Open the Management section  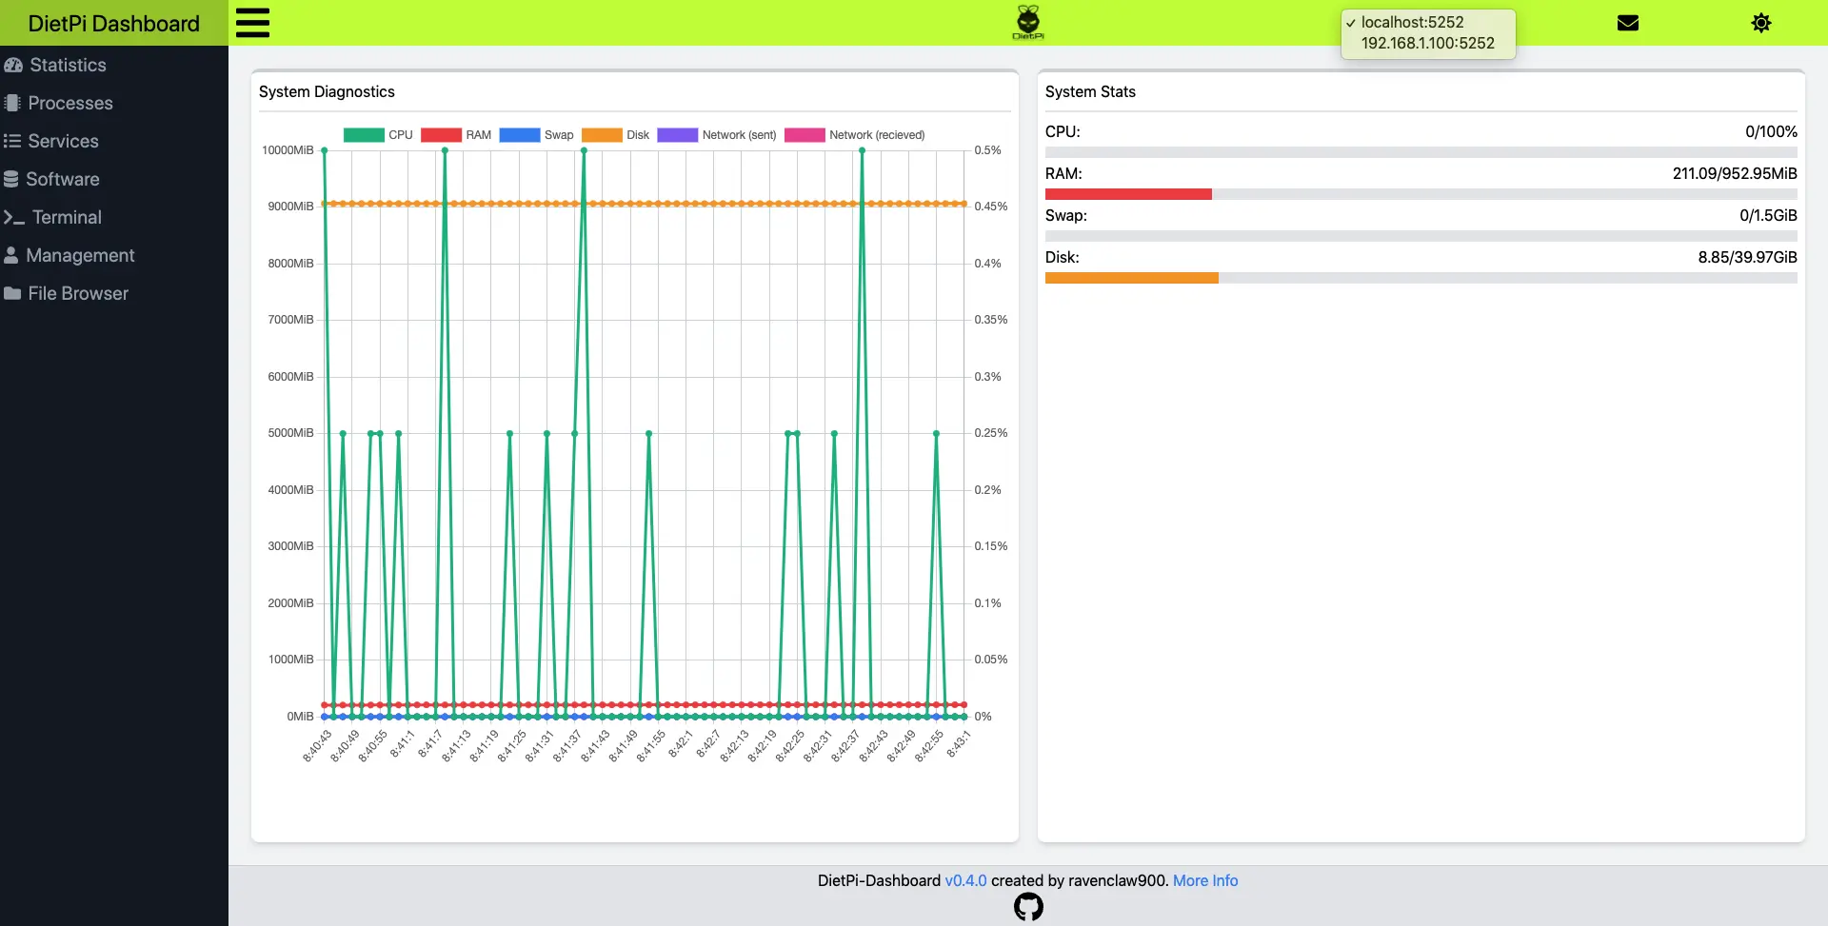81,255
